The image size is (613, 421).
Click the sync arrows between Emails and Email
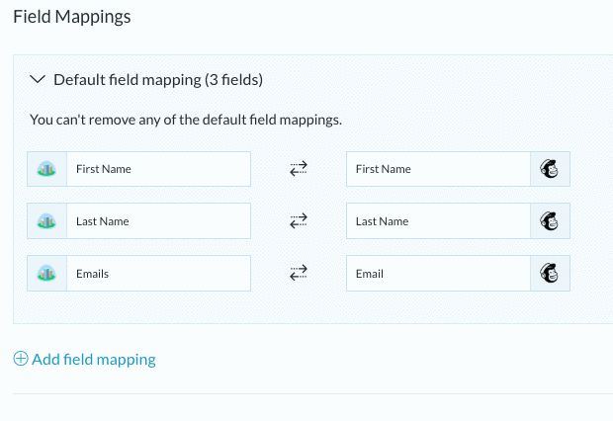point(299,273)
